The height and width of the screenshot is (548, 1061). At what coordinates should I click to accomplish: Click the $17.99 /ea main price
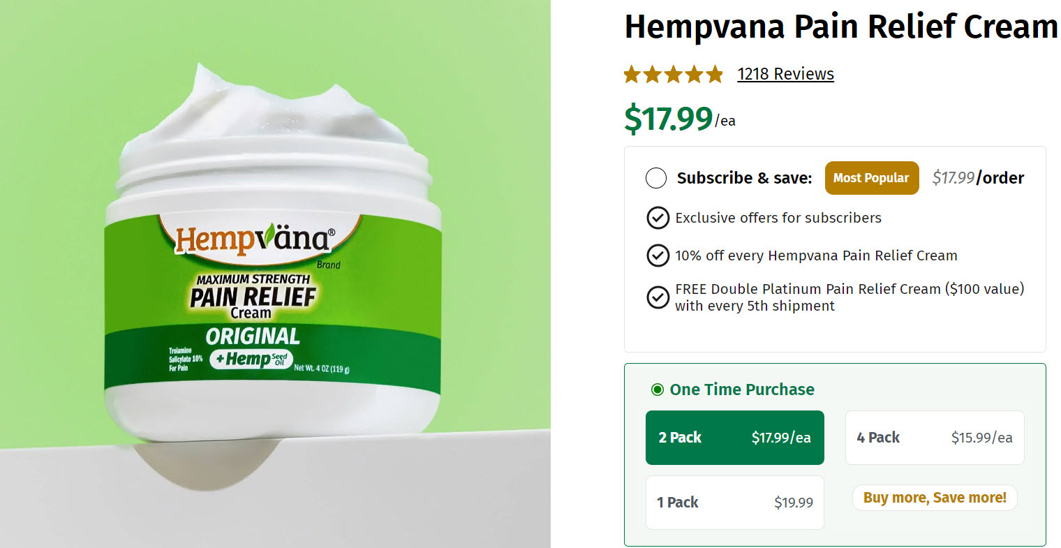(x=679, y=118)
